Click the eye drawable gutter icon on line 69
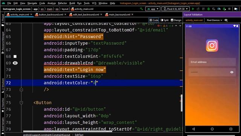 (x=15, y=63)
